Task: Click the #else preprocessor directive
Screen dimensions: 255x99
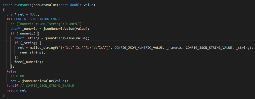Action: click(x=11, y=71)
